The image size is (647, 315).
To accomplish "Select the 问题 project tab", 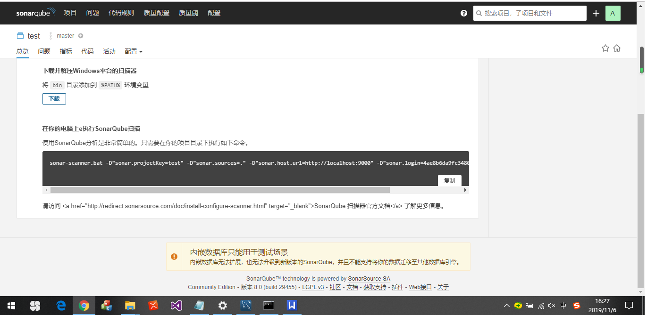I will [x=44, y=51].
